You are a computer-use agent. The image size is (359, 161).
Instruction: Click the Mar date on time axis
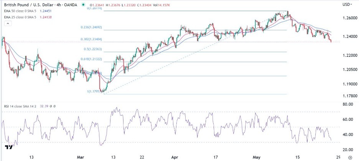pyautogui.click(x=81, y=157)
